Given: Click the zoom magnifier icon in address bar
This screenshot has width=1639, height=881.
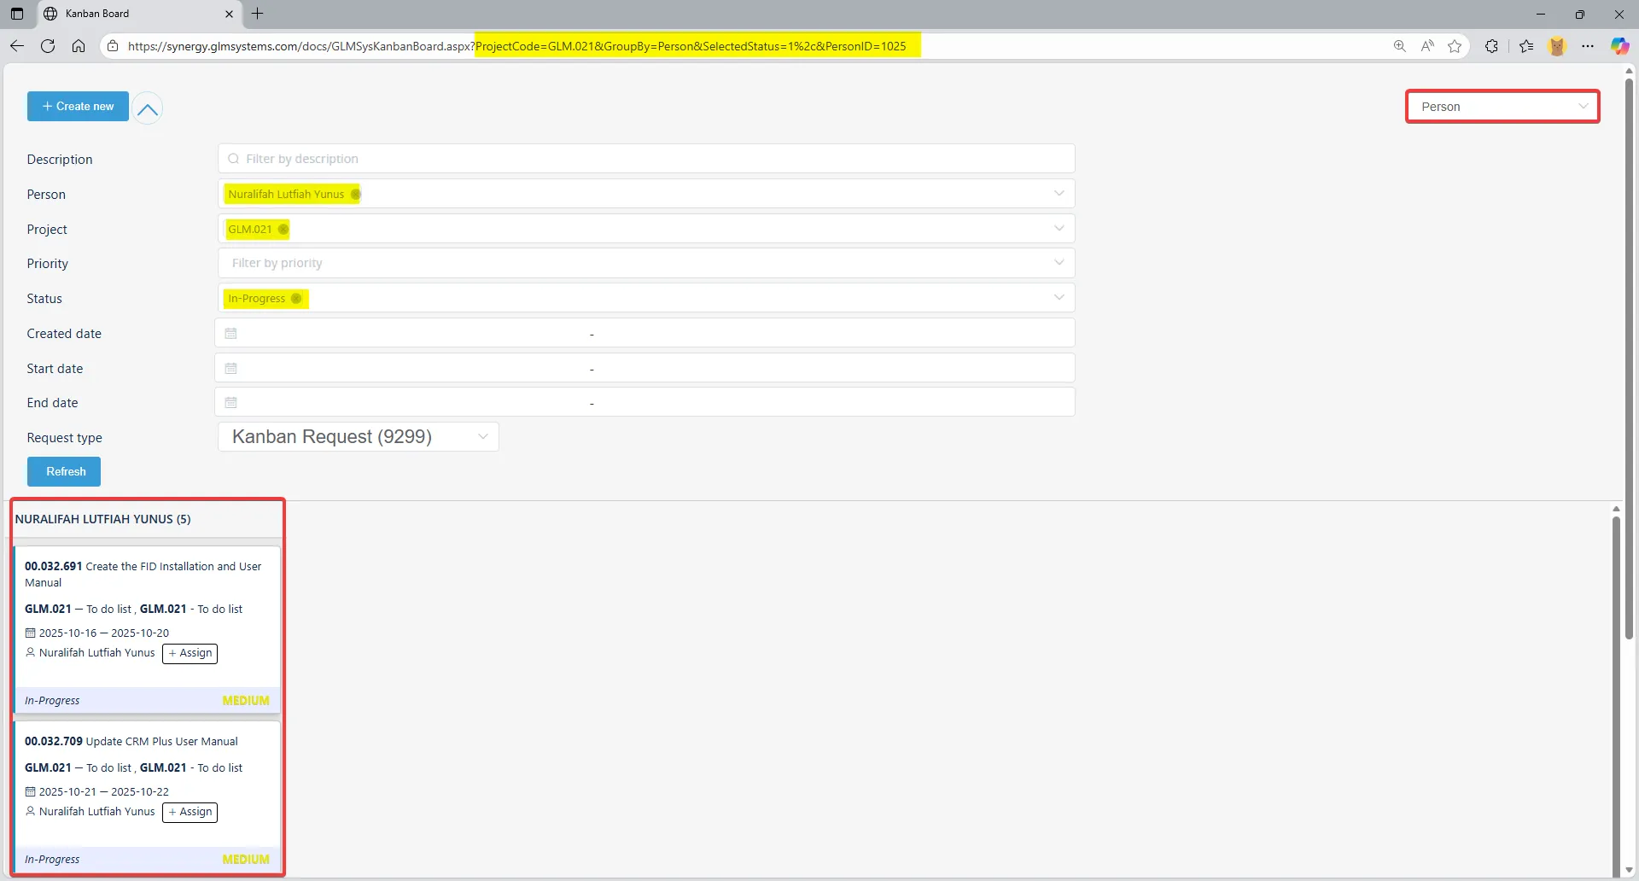Looking at the screenshot, I should tap(1399, 46).
